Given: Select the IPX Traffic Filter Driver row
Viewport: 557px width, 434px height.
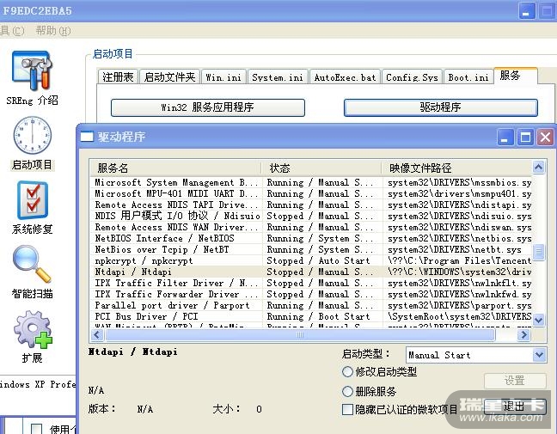Looking at the screenshot, I should click(311, 283).
